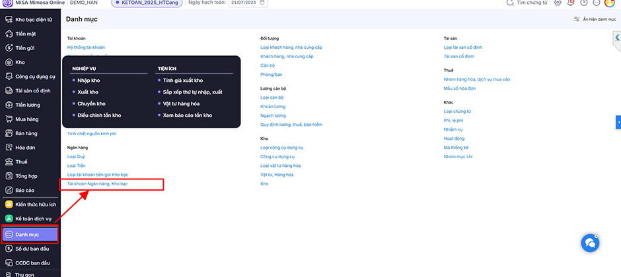Open Kiến thức hữu ích from the sidebar
This screenshot has height=277, width=621.
[34, 204]
